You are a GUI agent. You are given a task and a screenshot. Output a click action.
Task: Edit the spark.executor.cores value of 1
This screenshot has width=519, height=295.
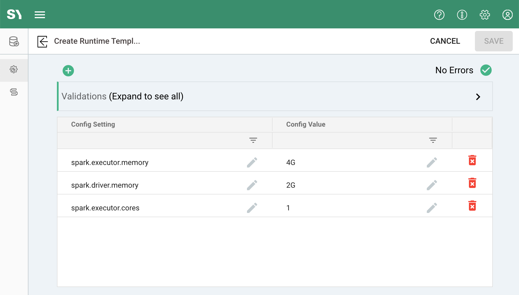[x=432, y=208]
